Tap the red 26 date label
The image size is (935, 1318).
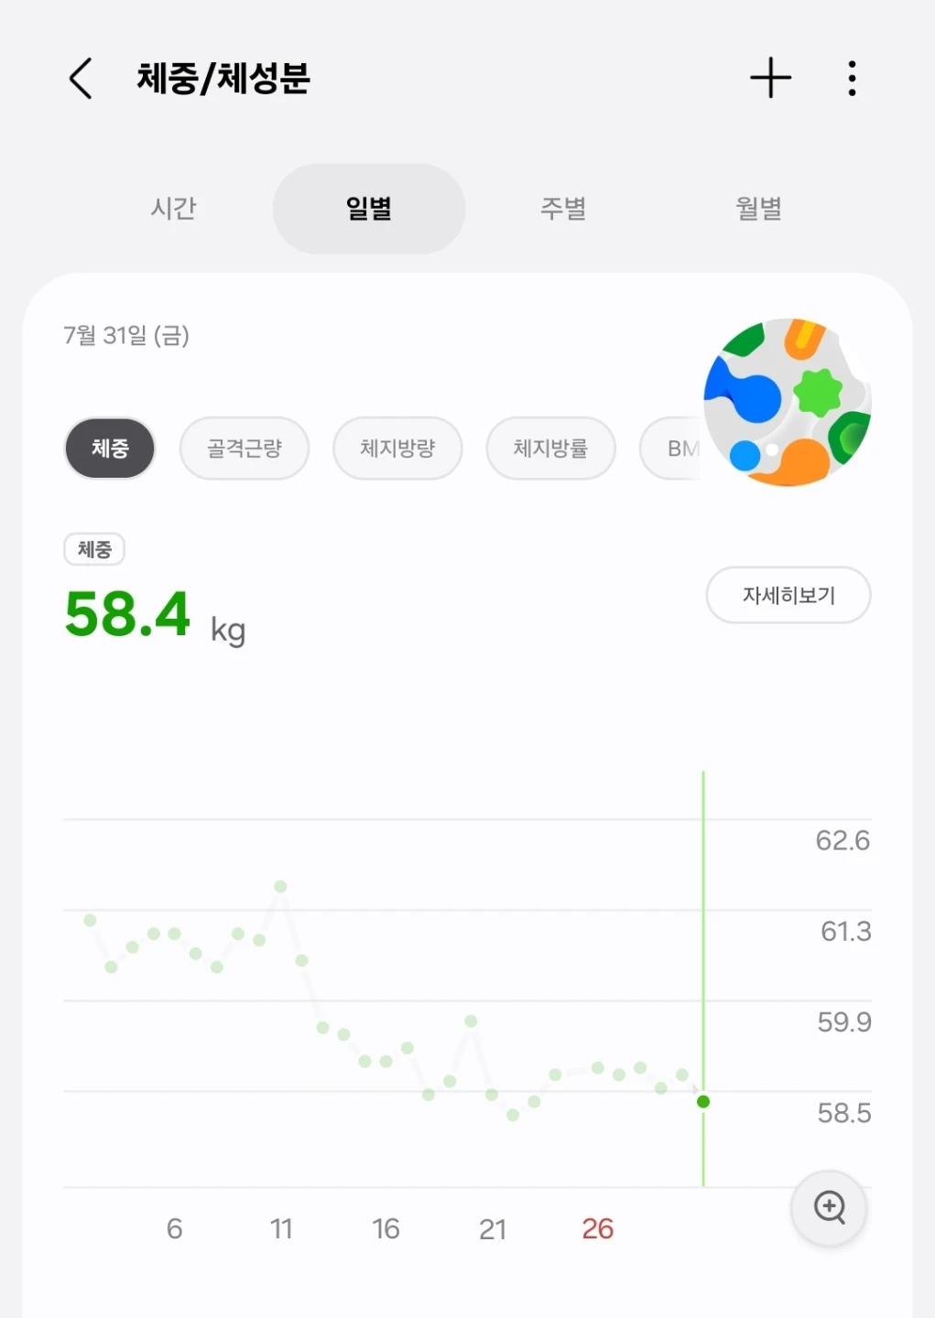point(598,1228)
